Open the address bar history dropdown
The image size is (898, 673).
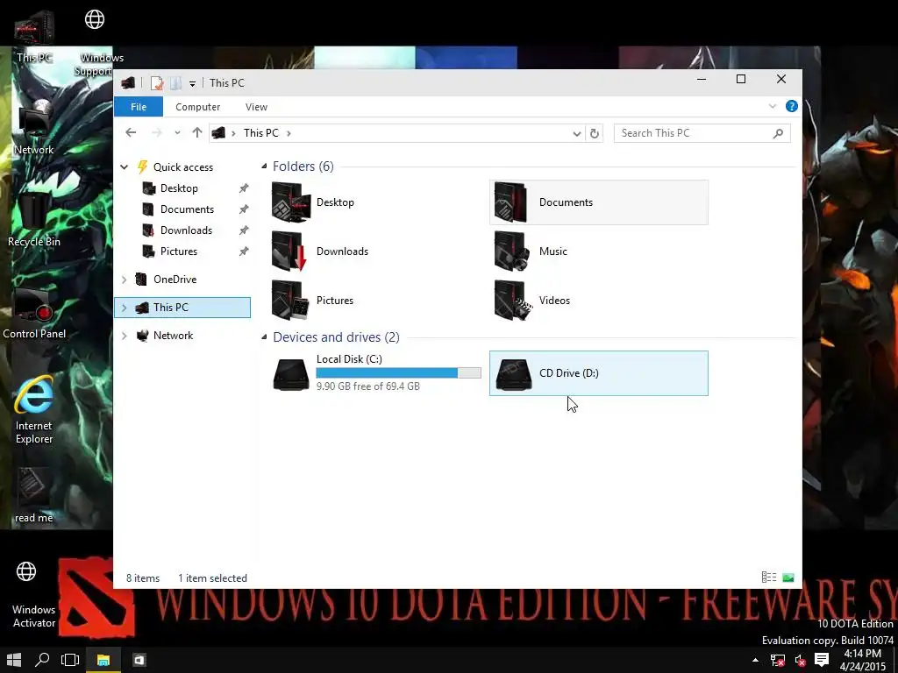coord(577,133)
